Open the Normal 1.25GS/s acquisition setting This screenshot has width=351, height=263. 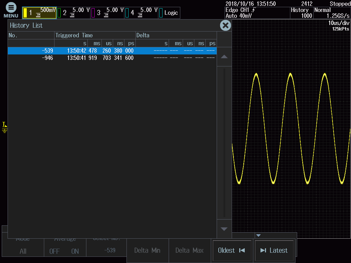click(332, 13)
